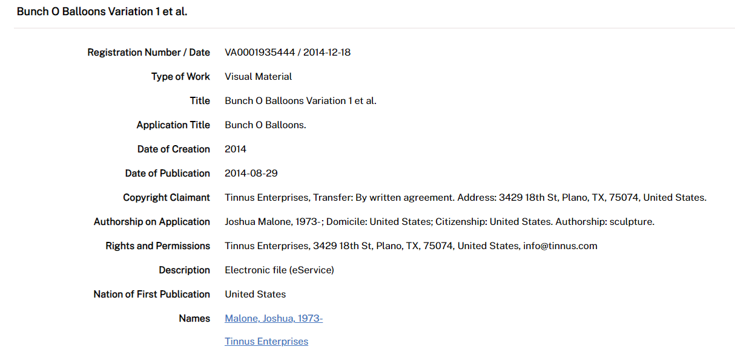Click the Type of Work label
Screen dimensions: 735x364
point(180,77)
